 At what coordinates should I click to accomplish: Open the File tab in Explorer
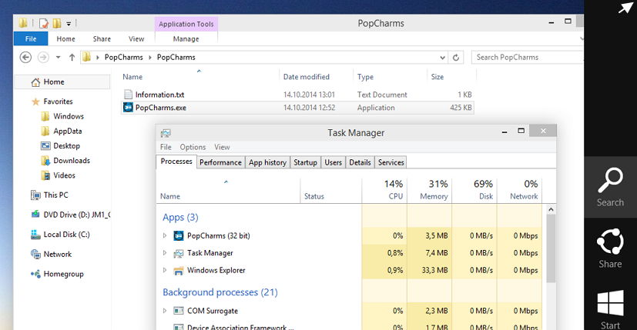click(x=31, y=39)
